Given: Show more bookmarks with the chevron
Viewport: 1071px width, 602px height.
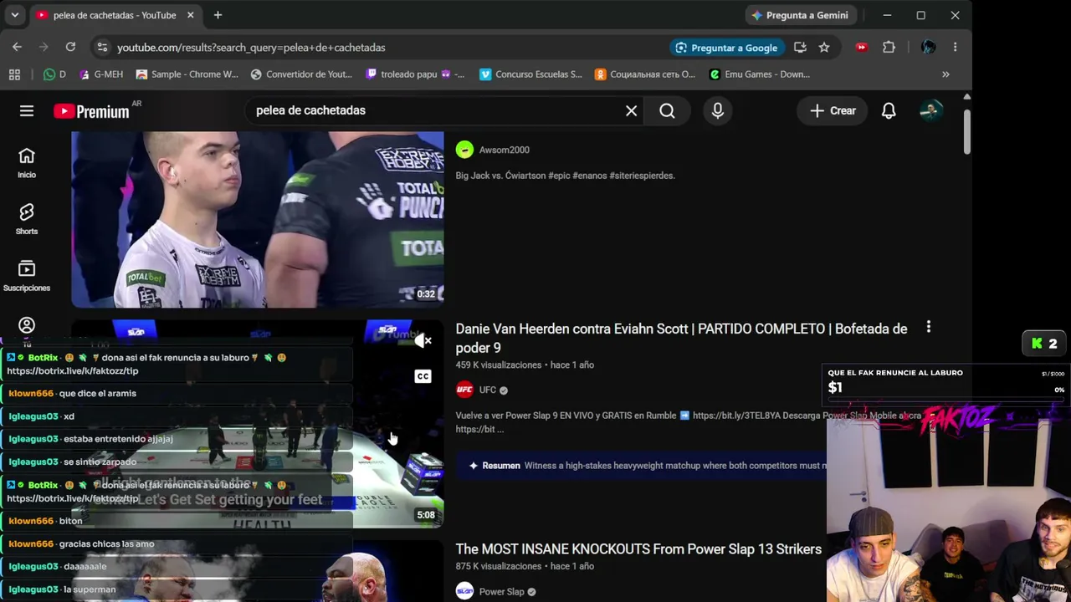Looking at the screenshot, I should pos(945,74).
